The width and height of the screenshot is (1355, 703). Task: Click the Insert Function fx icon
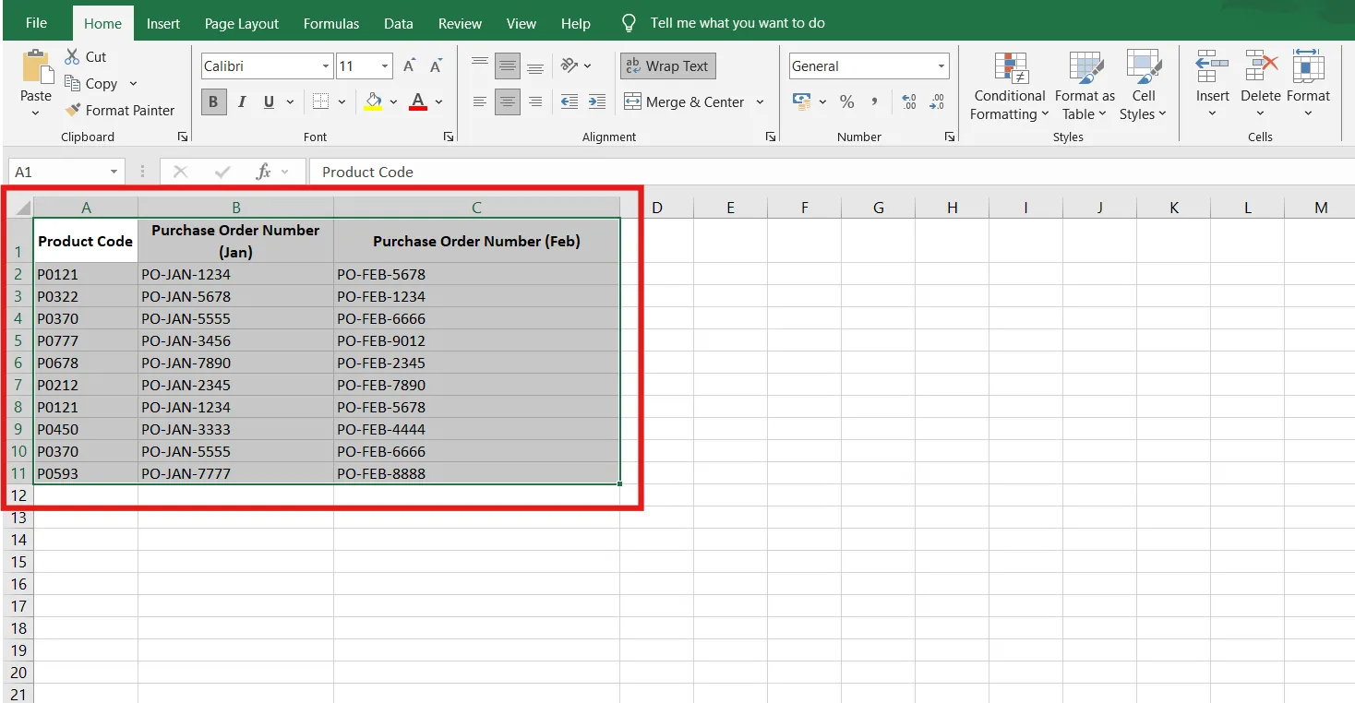[264, 172]
